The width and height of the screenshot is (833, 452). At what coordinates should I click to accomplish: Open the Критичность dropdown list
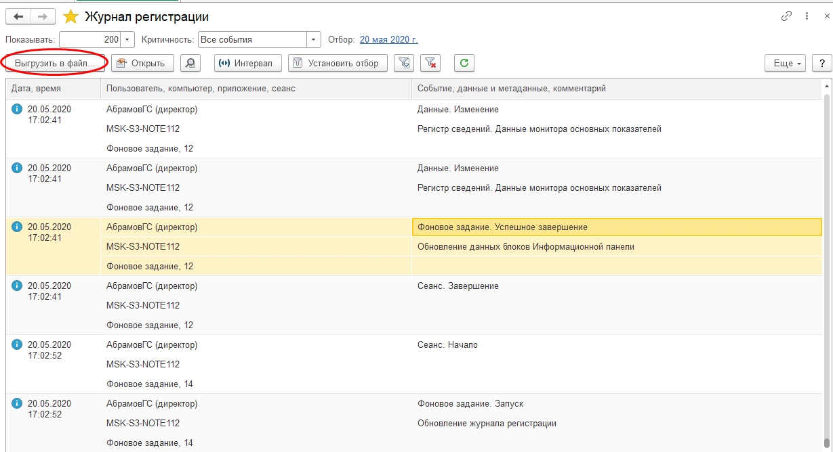[314, 40]
